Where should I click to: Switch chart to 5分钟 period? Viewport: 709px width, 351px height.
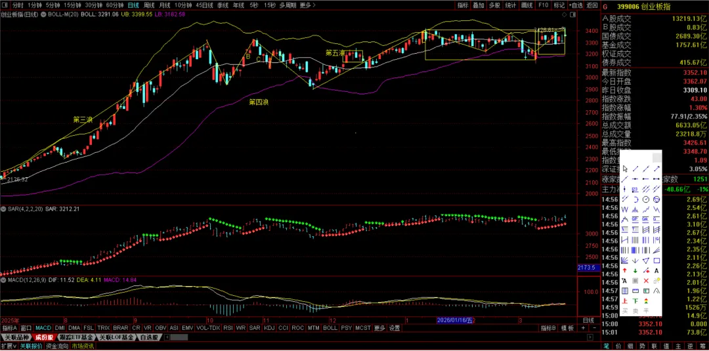[x=53, y=5]
